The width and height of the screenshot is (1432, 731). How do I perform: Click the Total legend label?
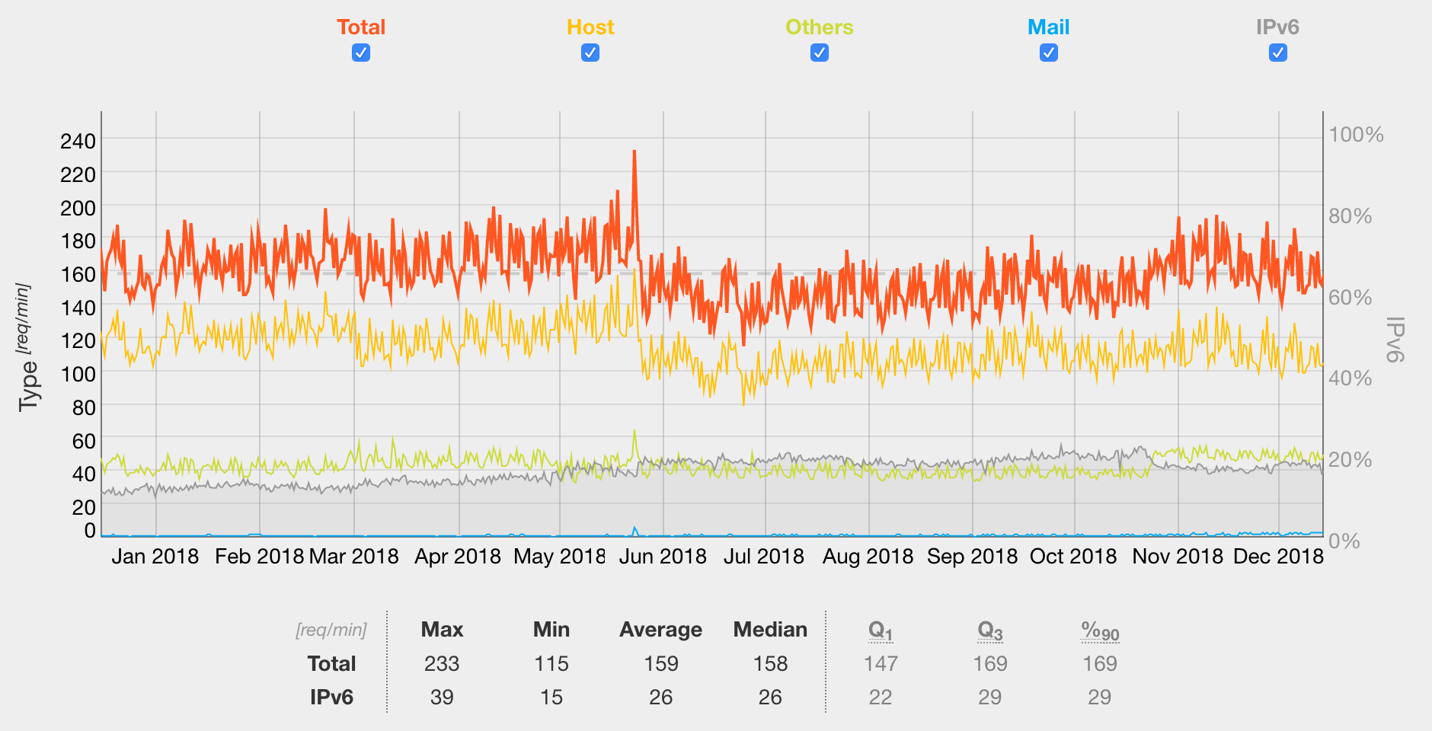pyautogui.click(x=361, y=27)
